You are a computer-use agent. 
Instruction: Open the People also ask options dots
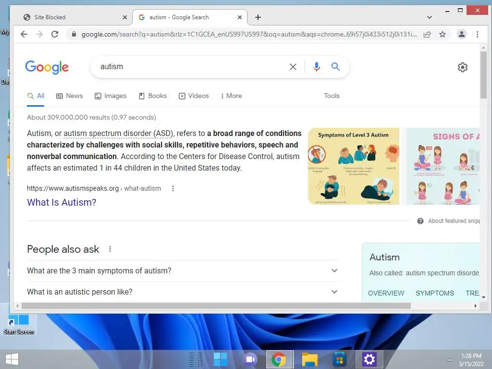point(110,249)
